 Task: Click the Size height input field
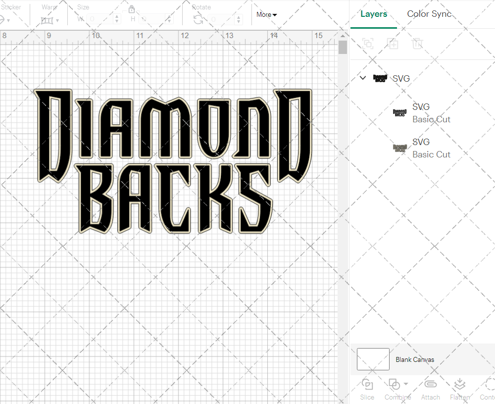(x=152, y=19)
